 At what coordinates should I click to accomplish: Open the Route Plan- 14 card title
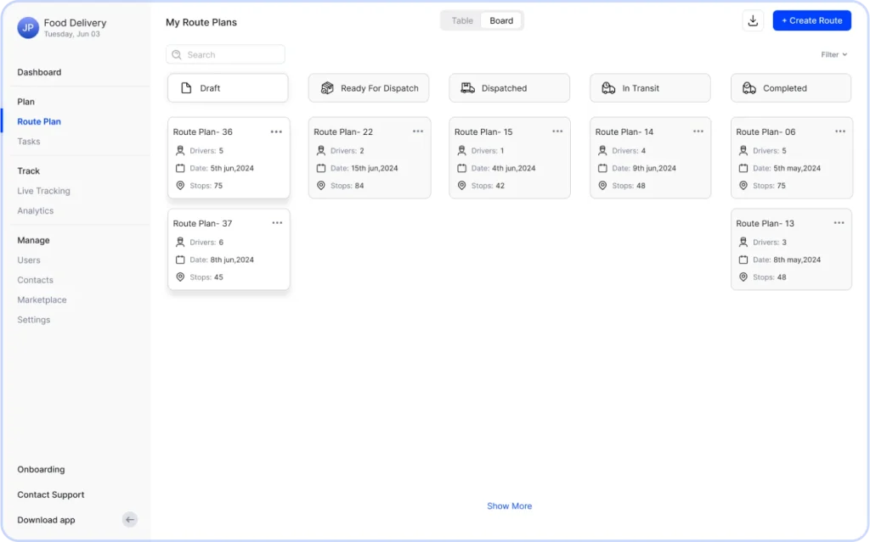point(624,132)
